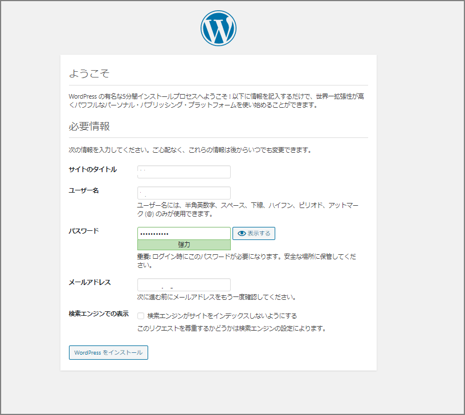Select the パスワード input box
The image size is (465, 415).
[183, 233]
